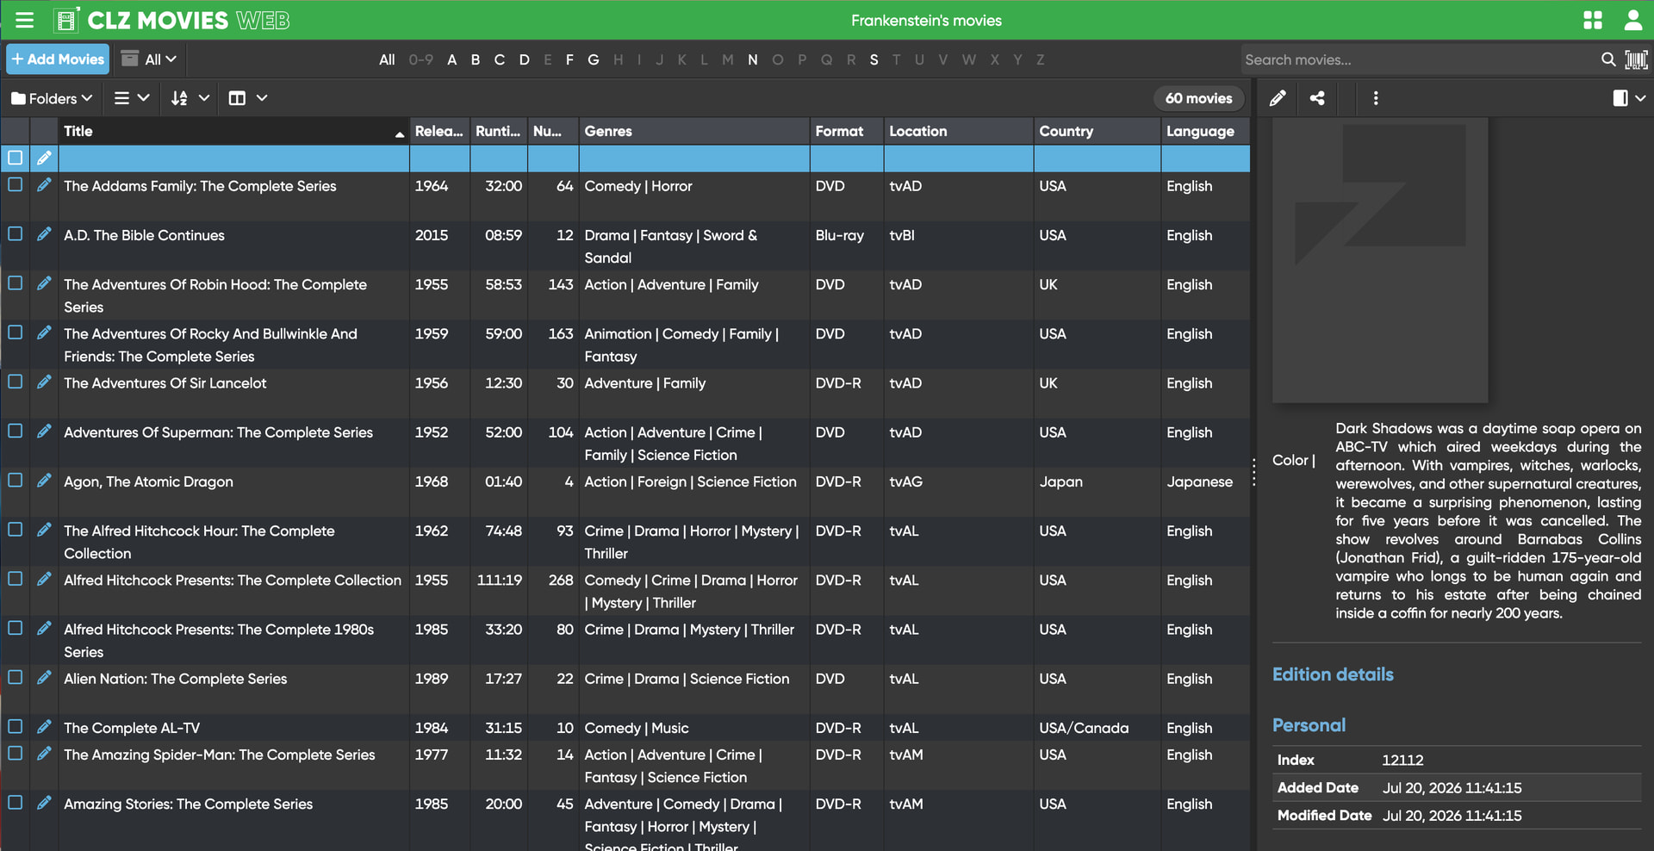Image resolution: width=1654 pixels, height=851 pixels.
Task: Click the 60 movies count badge
Action: [1198, 98]
